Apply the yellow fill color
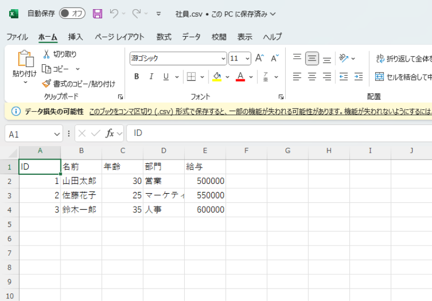Viewport: 432px width, 301px height. tap(217, 77)
